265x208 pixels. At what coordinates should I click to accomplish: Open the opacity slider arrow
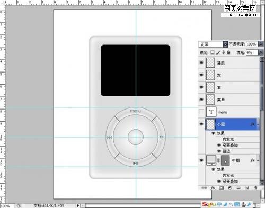(x=261, y=44)
